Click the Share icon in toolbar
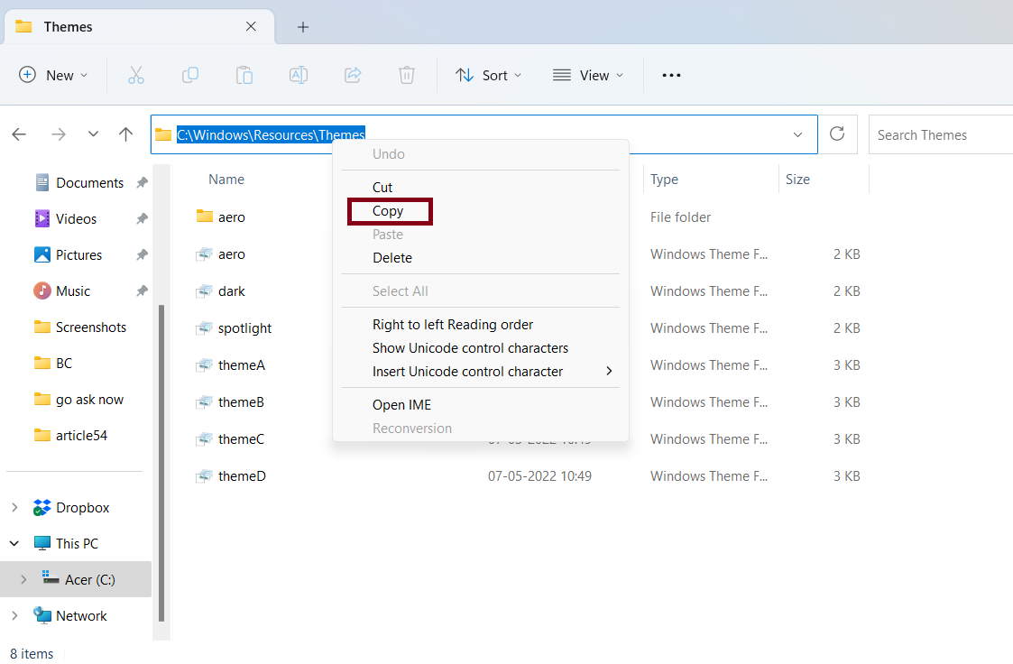 click(353, 76)
